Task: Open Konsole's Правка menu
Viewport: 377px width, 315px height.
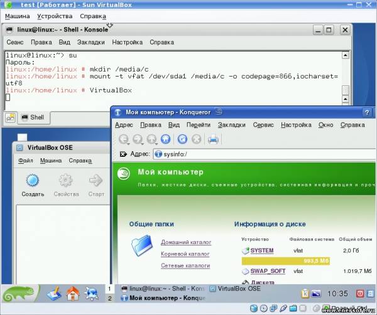Action: (41, 42)
